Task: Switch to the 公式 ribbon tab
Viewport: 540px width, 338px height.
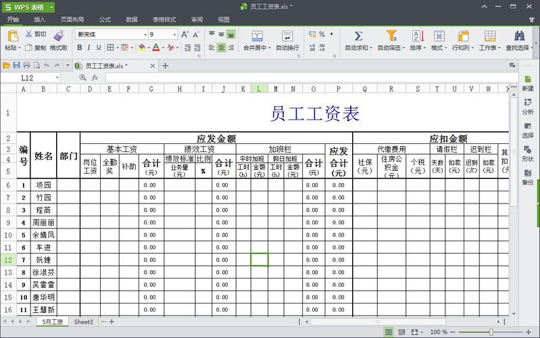Action: click(105, 20)
